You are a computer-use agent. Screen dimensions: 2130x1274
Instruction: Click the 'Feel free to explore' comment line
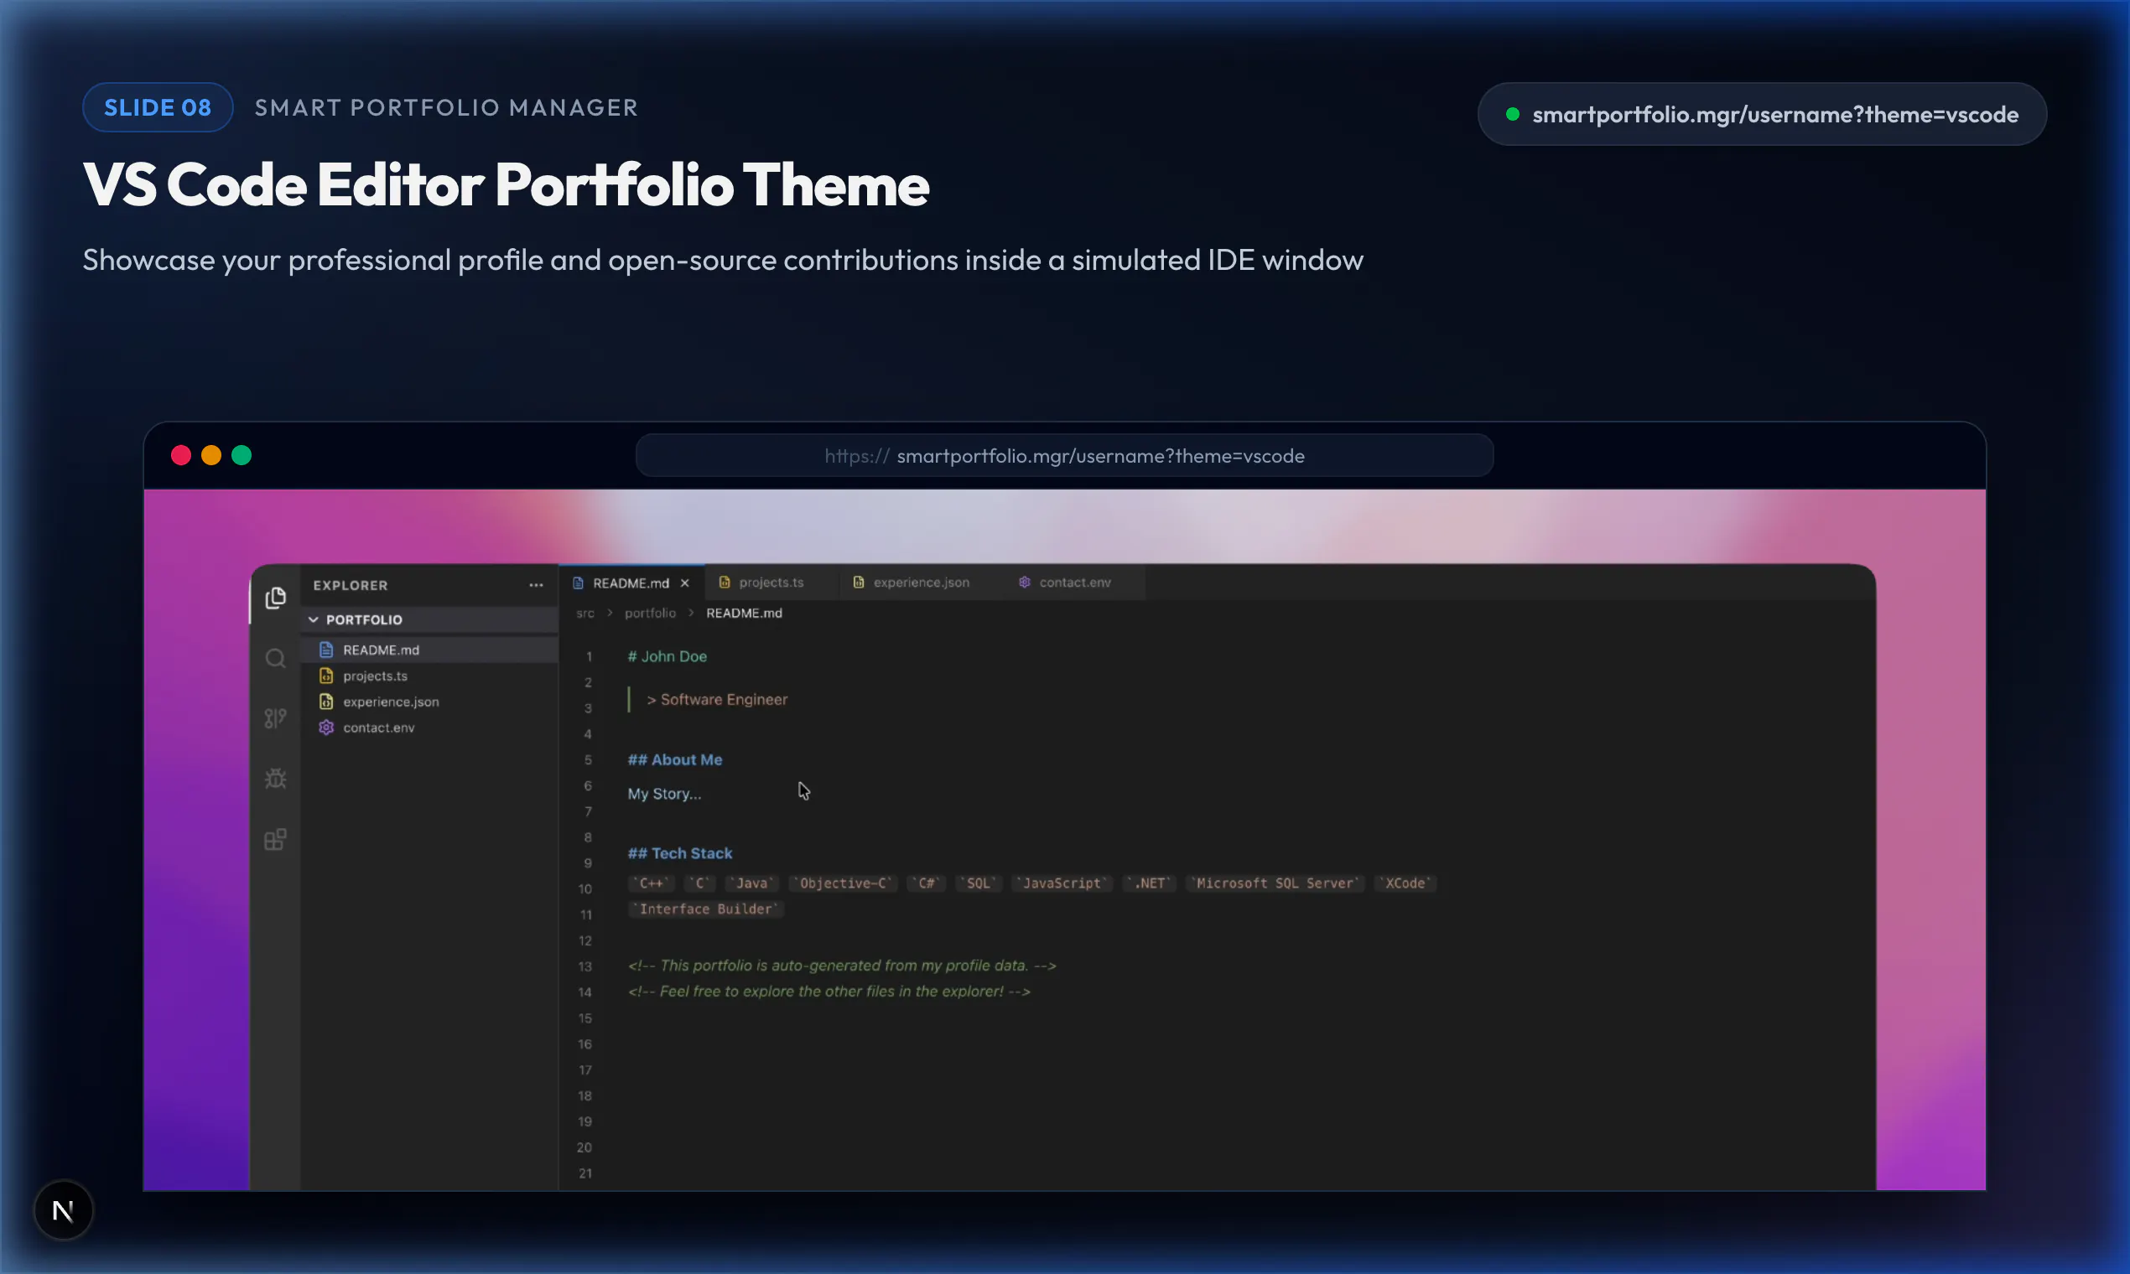829,992
